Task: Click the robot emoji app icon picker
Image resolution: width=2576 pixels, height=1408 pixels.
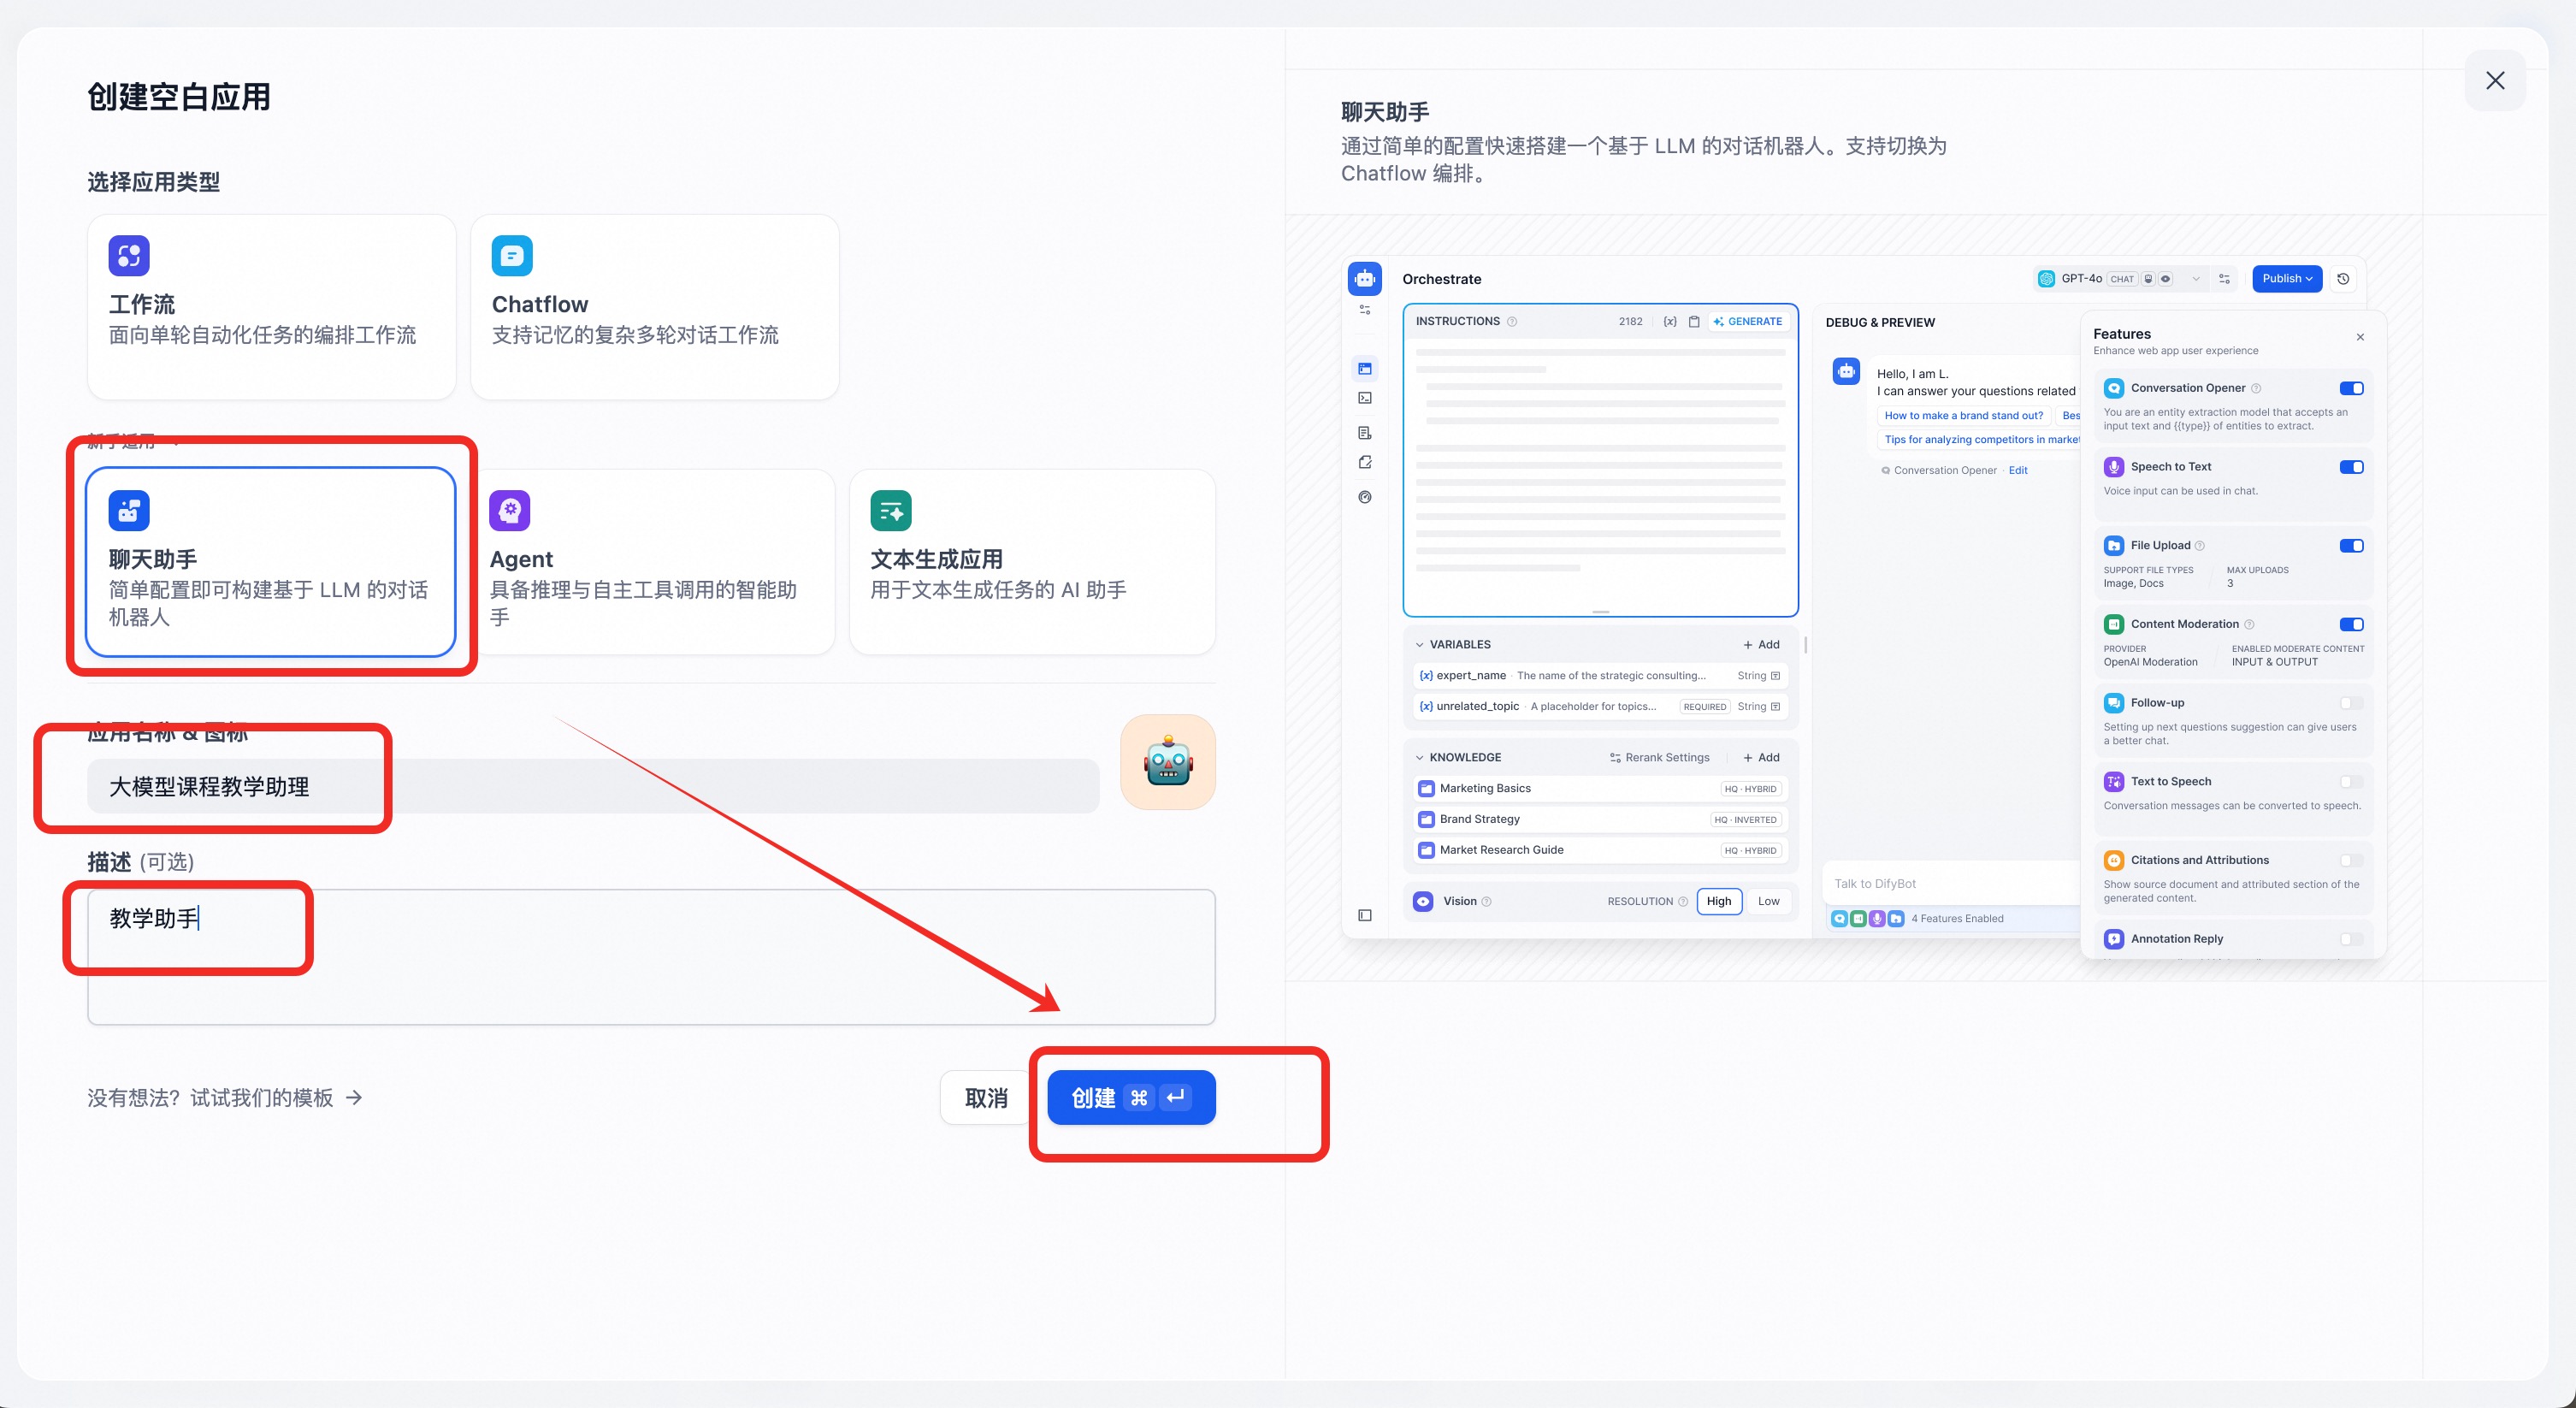Action: point(1167,763)
